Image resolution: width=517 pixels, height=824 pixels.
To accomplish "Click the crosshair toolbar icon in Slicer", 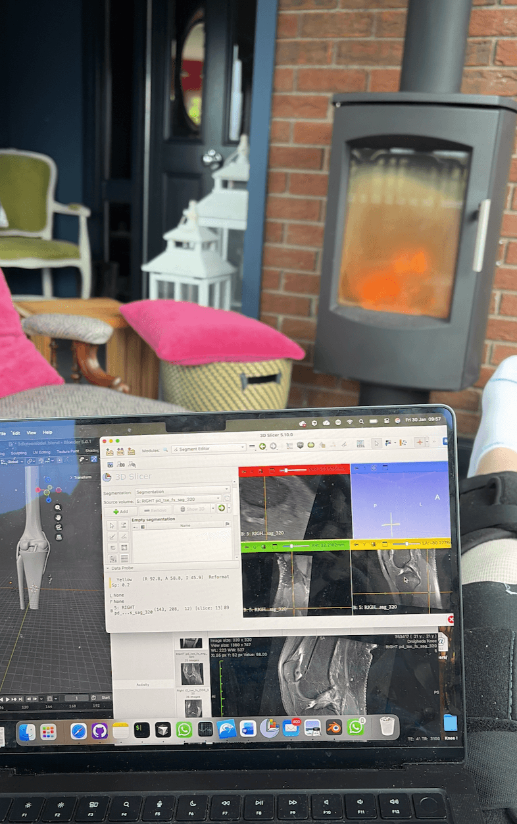I will tap(420, 442).
